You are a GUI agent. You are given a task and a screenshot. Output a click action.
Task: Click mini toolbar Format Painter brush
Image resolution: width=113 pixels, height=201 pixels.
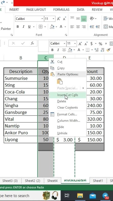coord(108,50)
